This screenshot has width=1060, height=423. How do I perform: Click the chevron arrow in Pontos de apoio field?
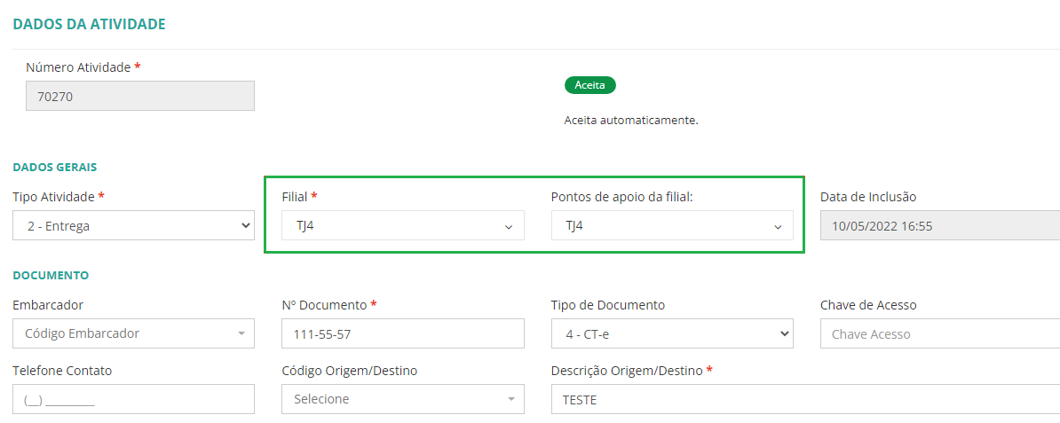tap(778, 227)
